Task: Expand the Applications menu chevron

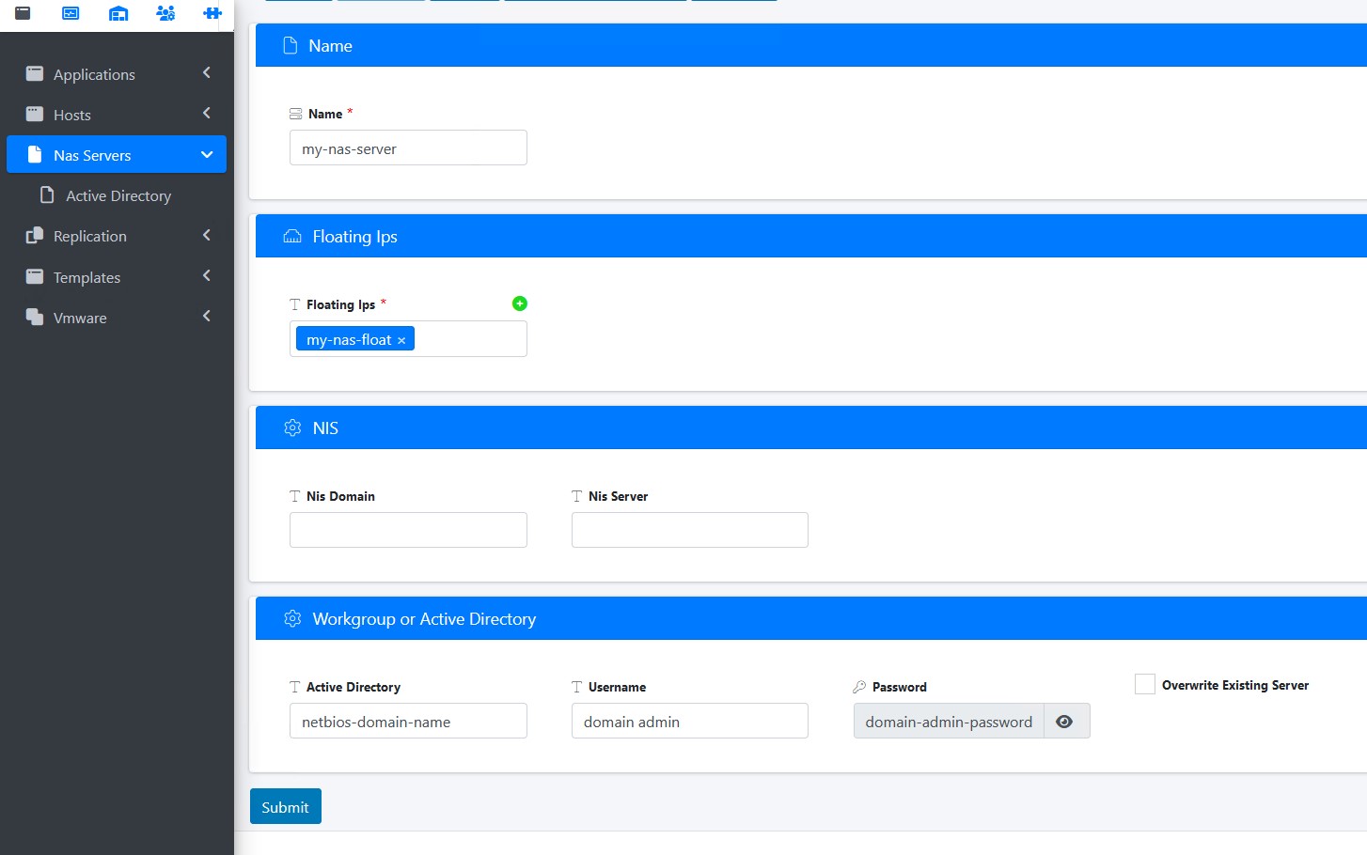Action: point(207,72)
